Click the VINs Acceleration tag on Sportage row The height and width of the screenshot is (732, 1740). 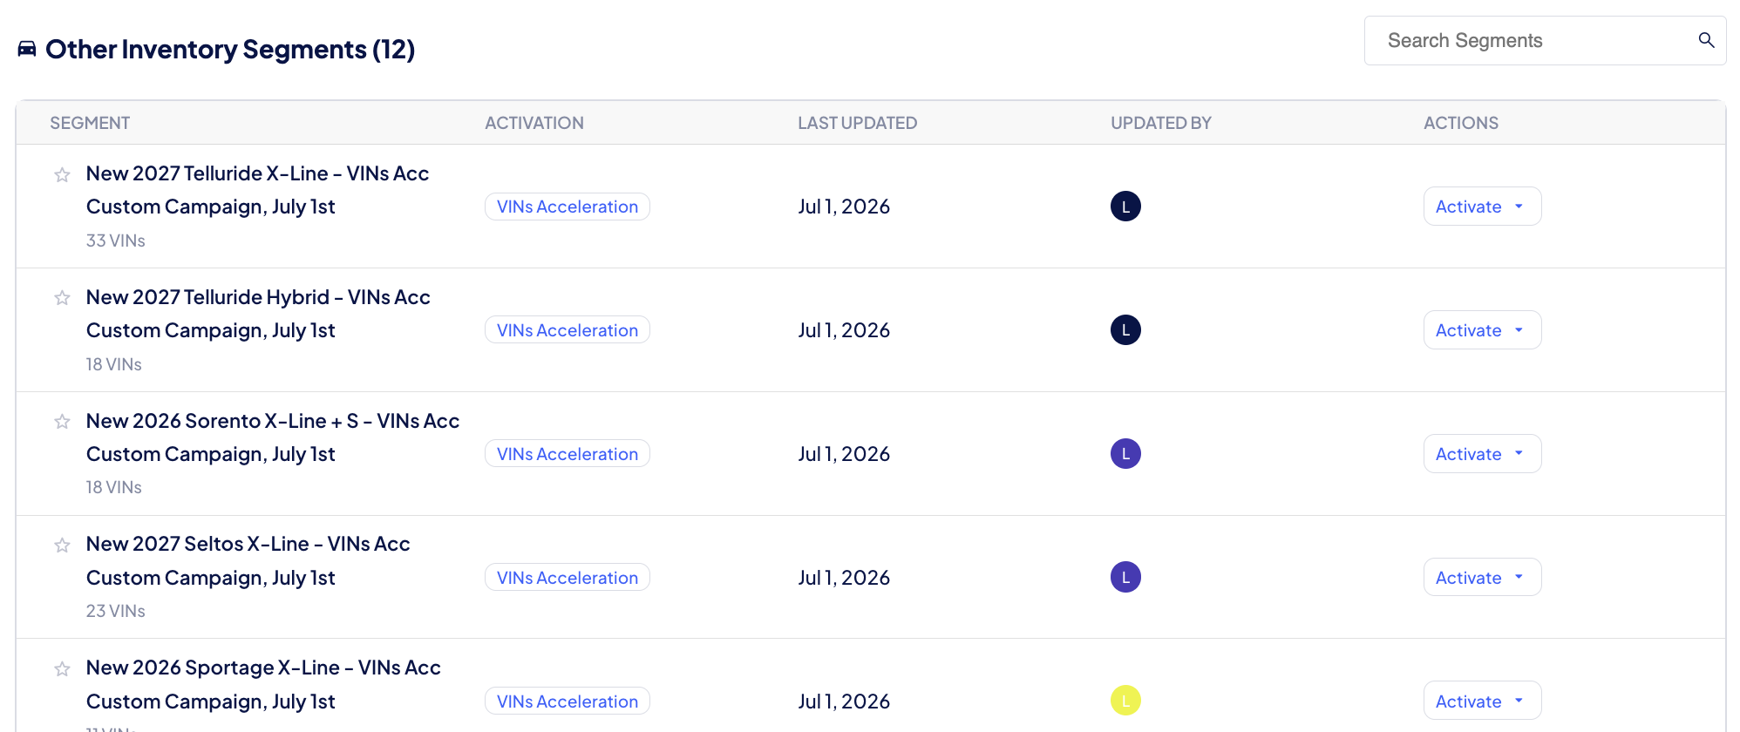pos(568,701)
